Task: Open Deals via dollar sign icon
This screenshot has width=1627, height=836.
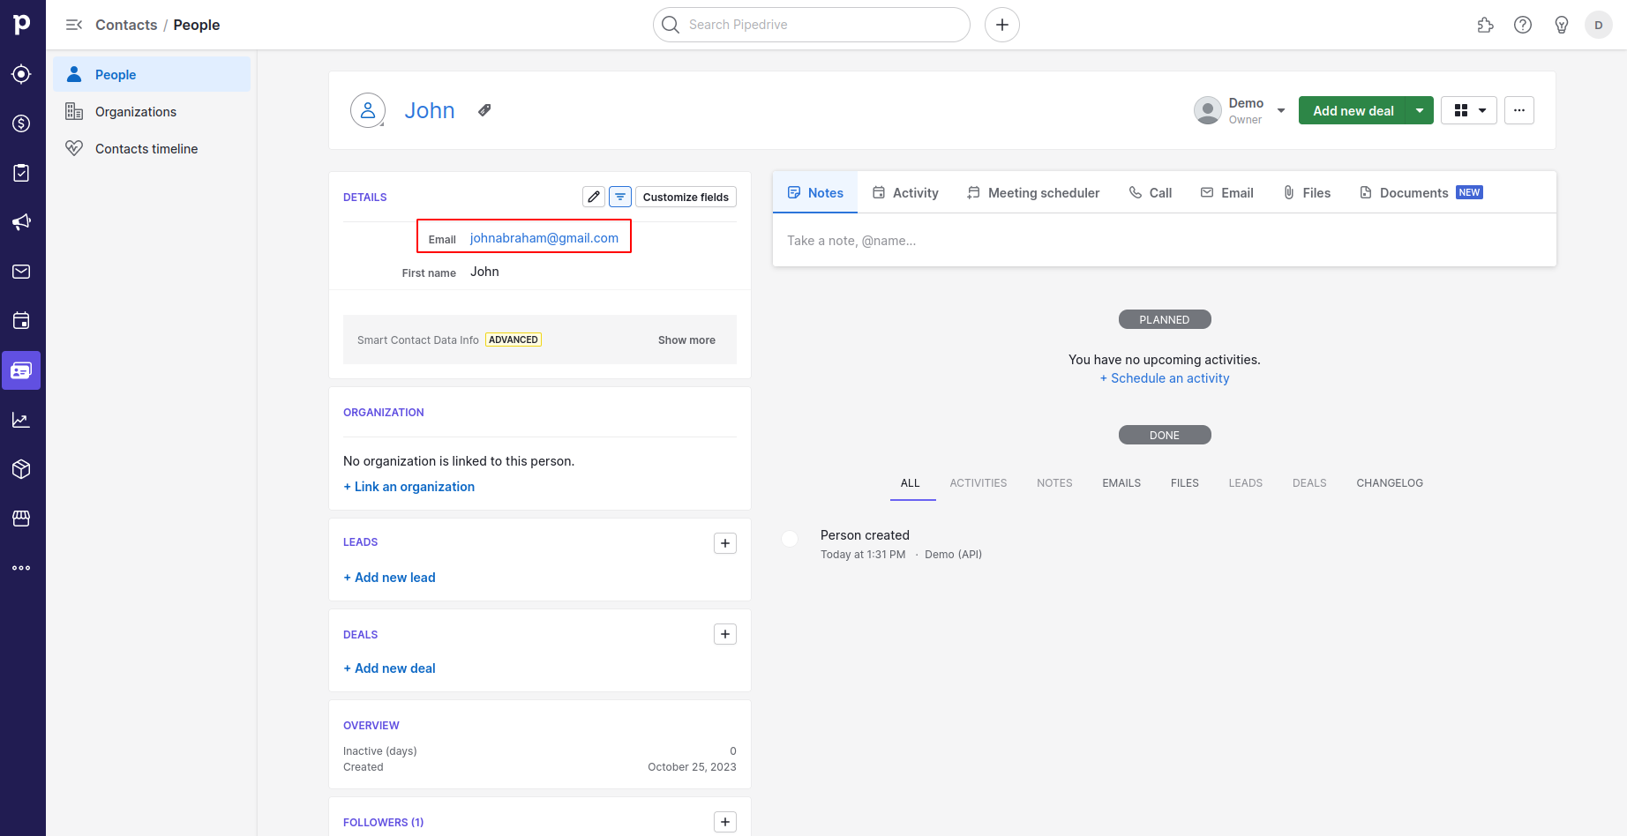Action: click(21, 123)
